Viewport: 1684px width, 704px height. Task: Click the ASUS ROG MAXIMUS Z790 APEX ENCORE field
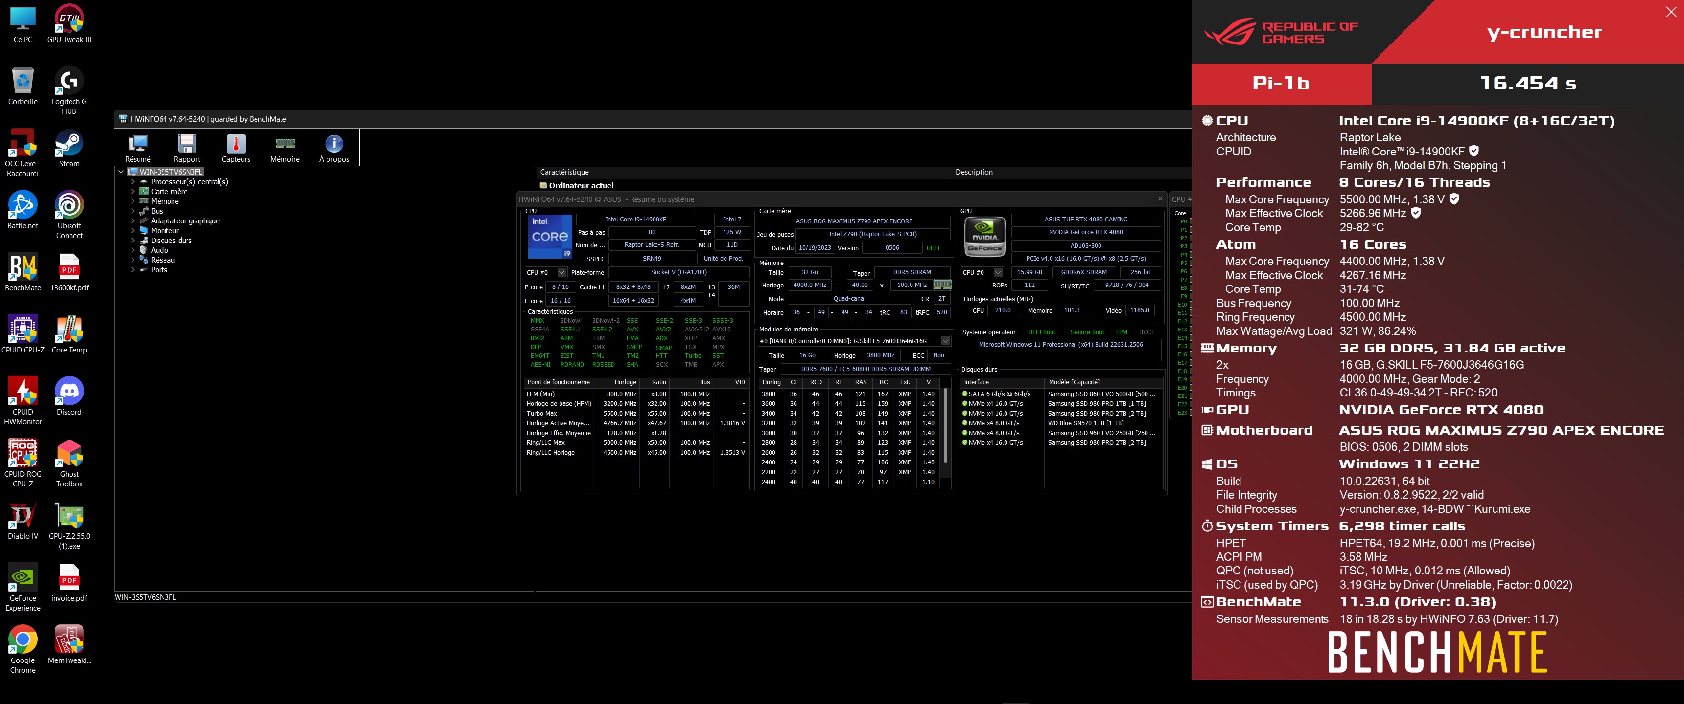click(x=854, y=221)
